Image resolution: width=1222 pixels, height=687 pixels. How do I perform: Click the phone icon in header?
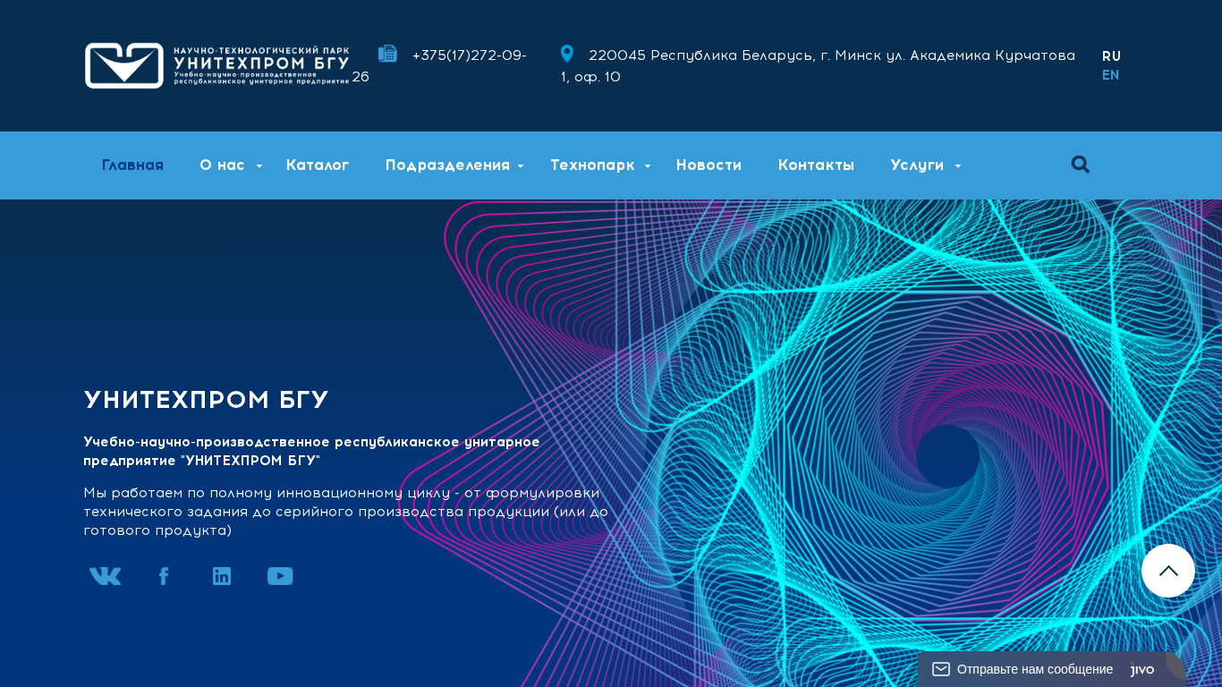pyautogui.click(x=387, y=54)
